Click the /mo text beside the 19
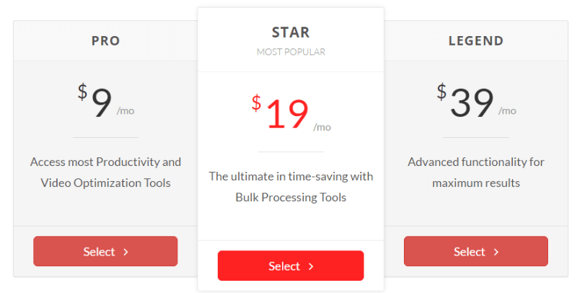This screenshot has height=293, width=577. click(x=322, y=127)
